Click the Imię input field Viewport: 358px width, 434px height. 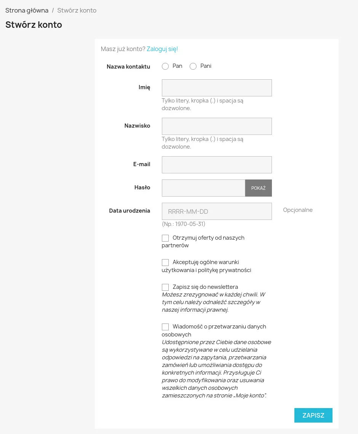tap(216, 88)
